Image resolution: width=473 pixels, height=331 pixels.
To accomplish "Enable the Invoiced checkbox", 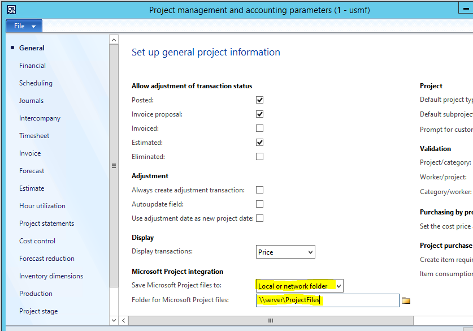I will (259, 128).
